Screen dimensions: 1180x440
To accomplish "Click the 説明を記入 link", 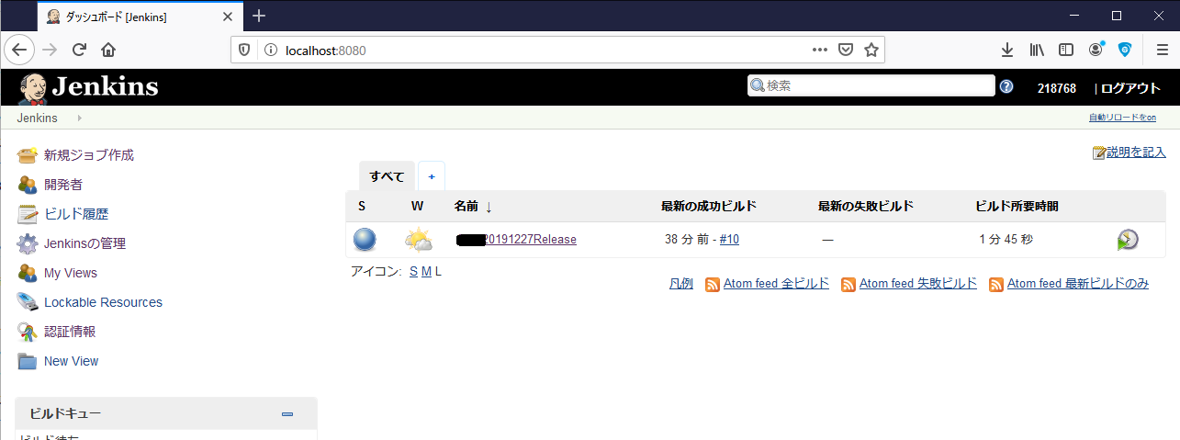I will tap(1136, 152).
